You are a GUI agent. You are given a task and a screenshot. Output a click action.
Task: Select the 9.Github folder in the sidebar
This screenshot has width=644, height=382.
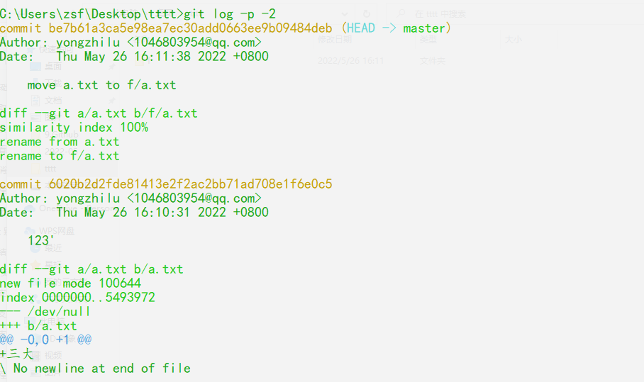pos(62,134)
